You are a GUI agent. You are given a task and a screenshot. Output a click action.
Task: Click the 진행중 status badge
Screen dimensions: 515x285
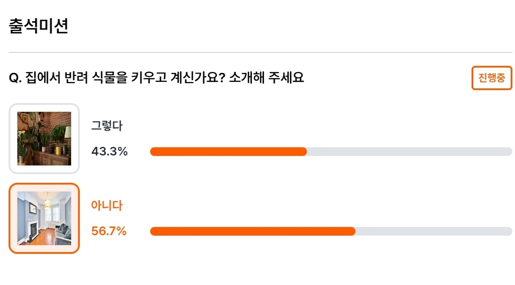click(x=492, y=78)
